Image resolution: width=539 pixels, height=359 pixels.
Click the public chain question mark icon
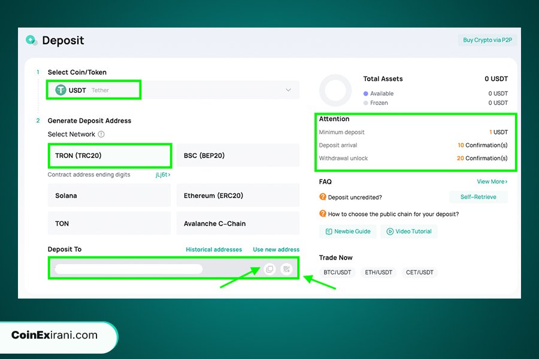pos(322,214)
